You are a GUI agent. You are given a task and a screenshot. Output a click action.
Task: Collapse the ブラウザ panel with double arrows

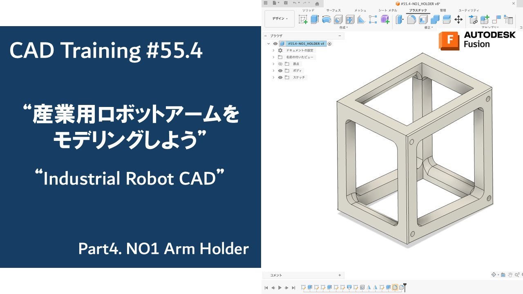[266, 36]
